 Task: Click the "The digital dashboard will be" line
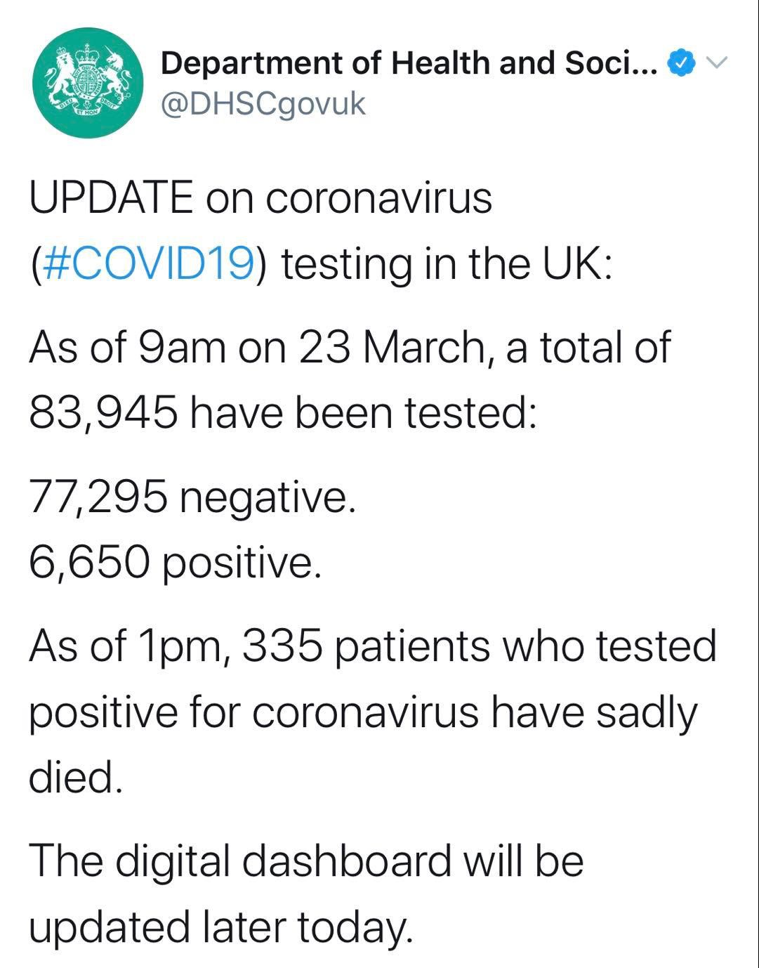pos(306,861)
